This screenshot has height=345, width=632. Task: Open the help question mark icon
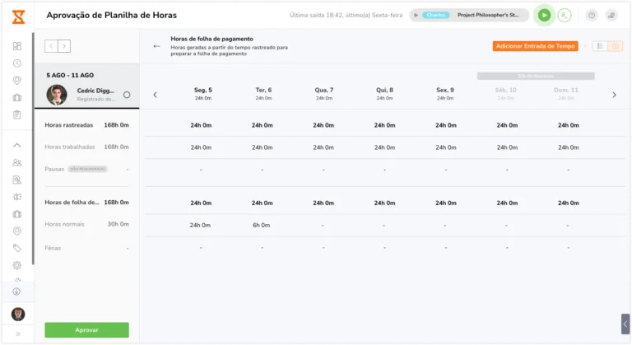tap(592, 16)
